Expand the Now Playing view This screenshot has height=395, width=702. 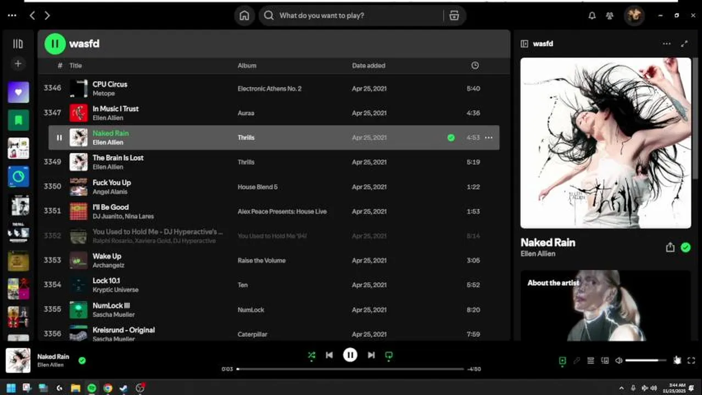pos(684,44)
